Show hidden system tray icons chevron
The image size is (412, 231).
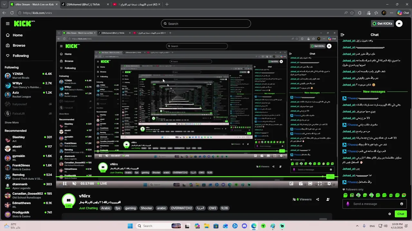(x=357, y=226)
